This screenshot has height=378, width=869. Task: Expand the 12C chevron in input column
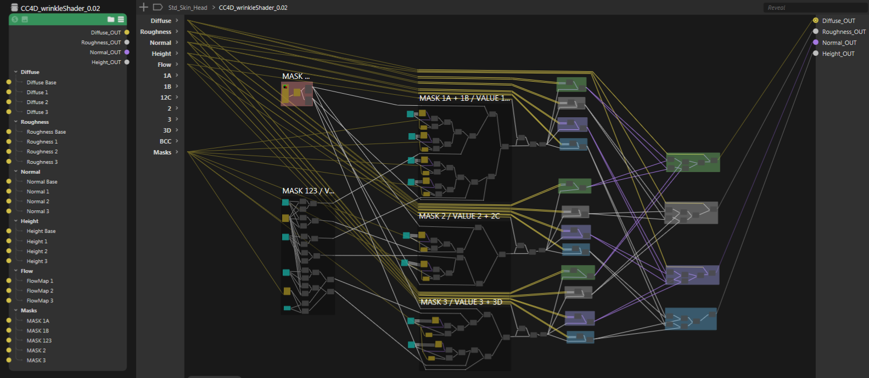click(x=177, y=97)
